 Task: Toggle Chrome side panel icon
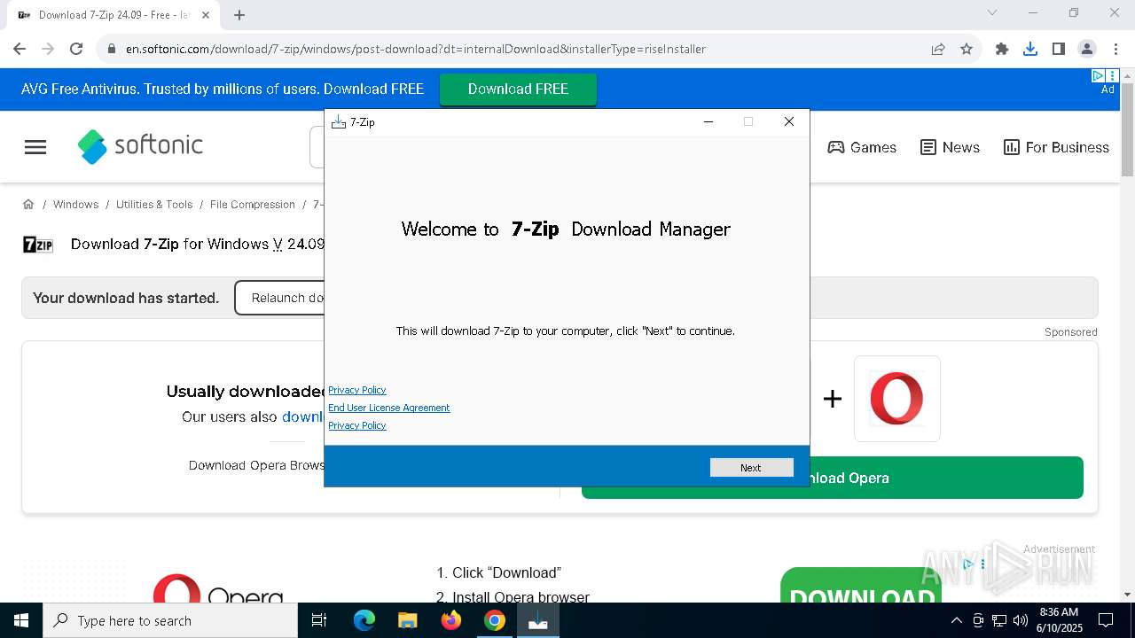pos(1059,49)
